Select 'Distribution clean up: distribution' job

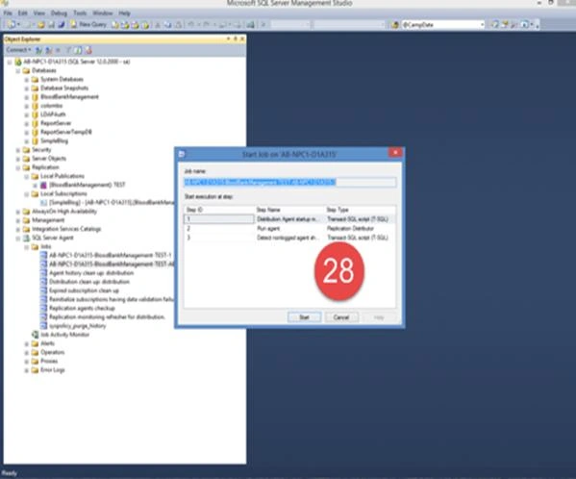click(89, 282)
